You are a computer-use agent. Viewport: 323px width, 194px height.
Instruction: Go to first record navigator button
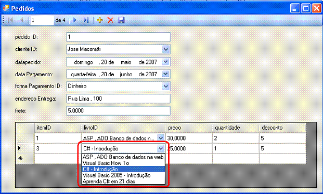[10, 20]
